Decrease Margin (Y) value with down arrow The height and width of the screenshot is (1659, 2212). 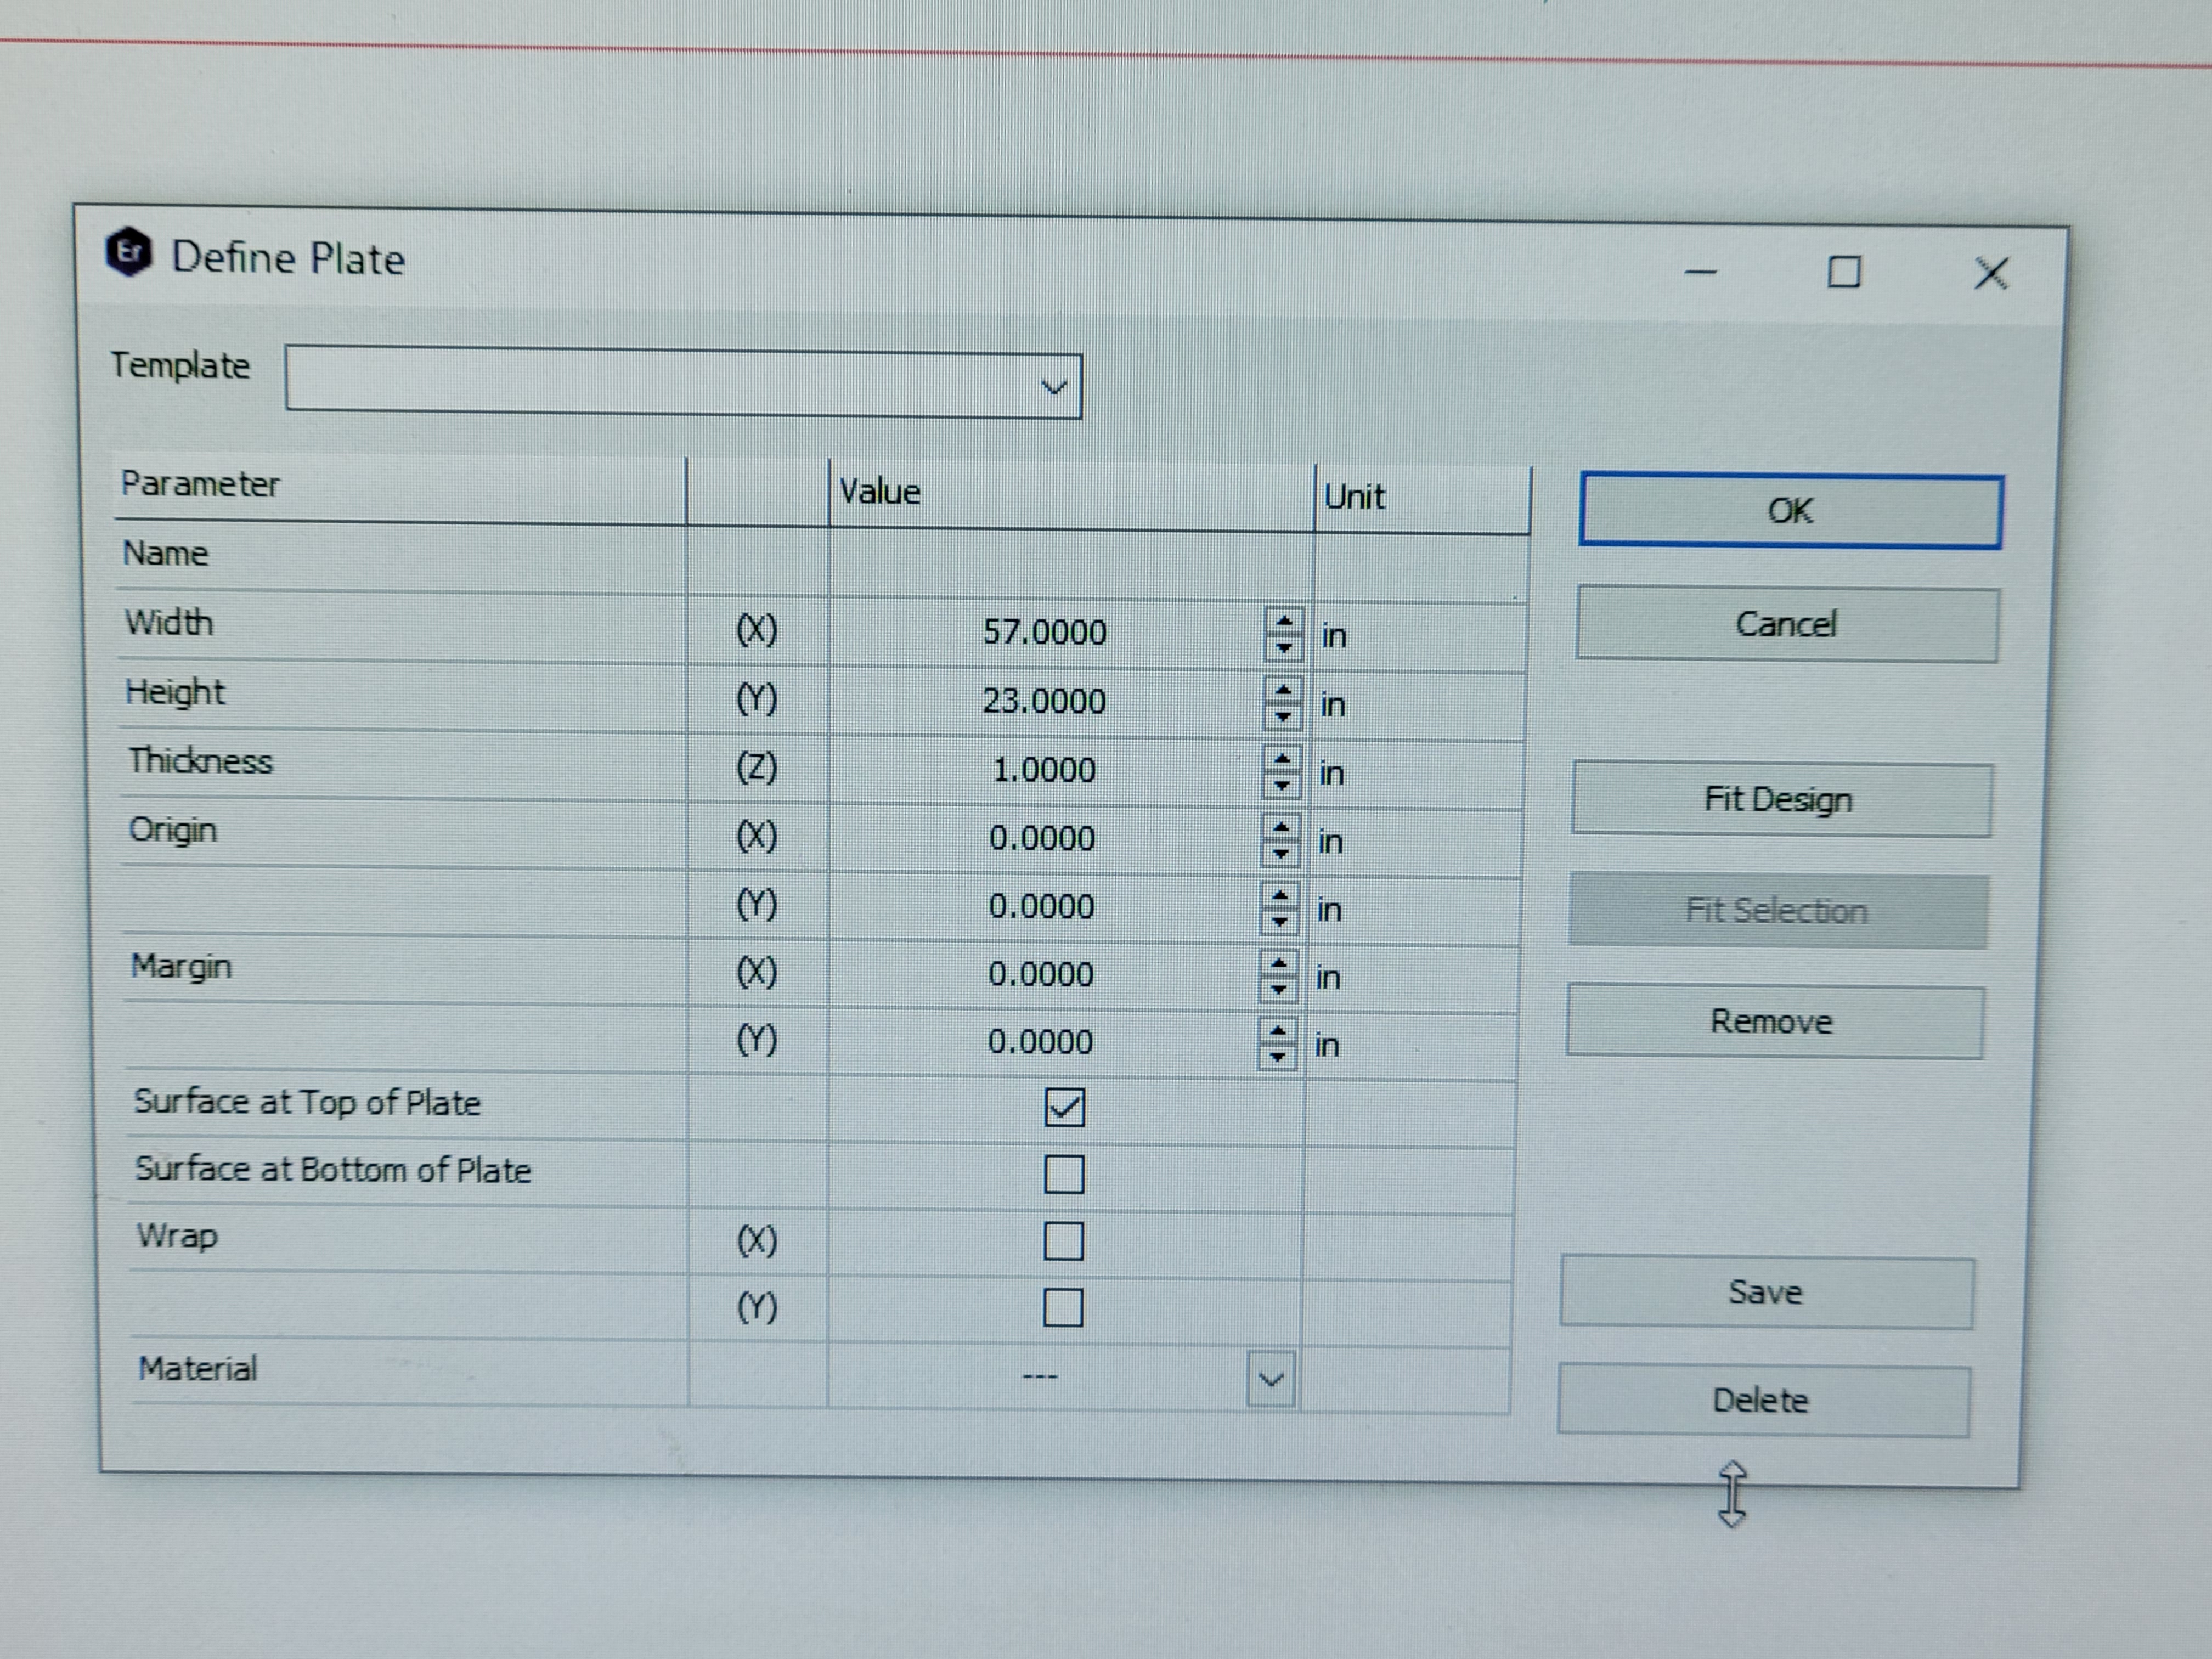[1278, 1056]
